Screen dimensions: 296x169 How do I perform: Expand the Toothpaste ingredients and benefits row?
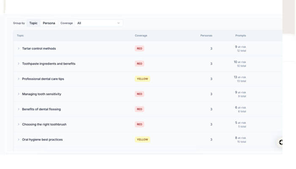point(19,64)
